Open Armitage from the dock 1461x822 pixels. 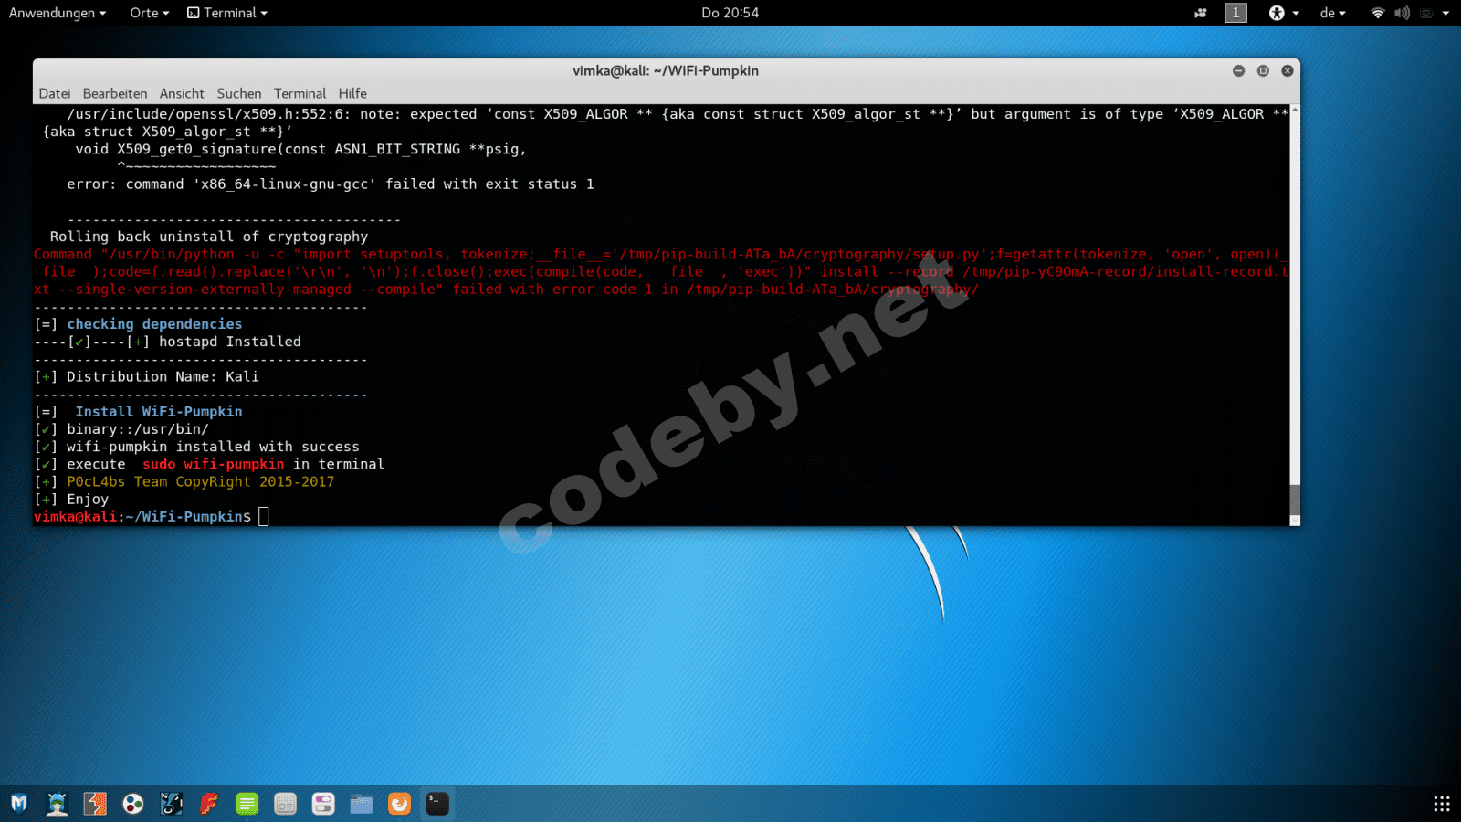[x=58, y=804]
